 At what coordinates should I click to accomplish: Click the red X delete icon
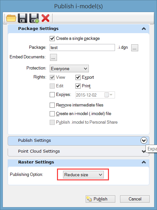point(46,18)
